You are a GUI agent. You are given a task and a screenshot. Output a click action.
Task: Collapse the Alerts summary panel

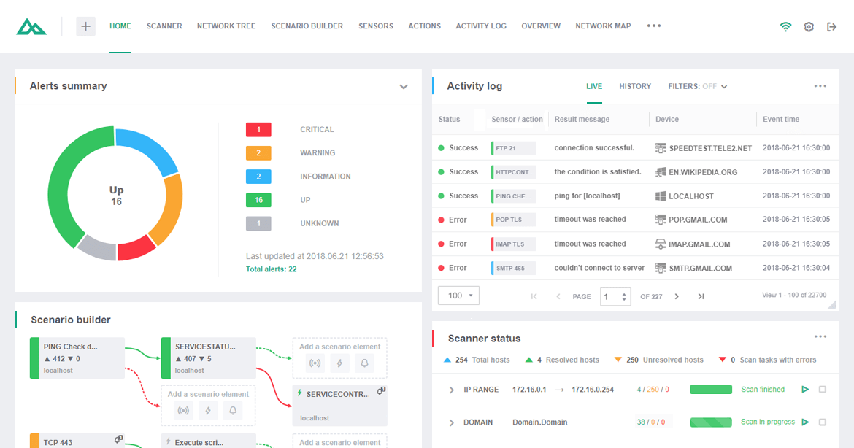(404, 87)
